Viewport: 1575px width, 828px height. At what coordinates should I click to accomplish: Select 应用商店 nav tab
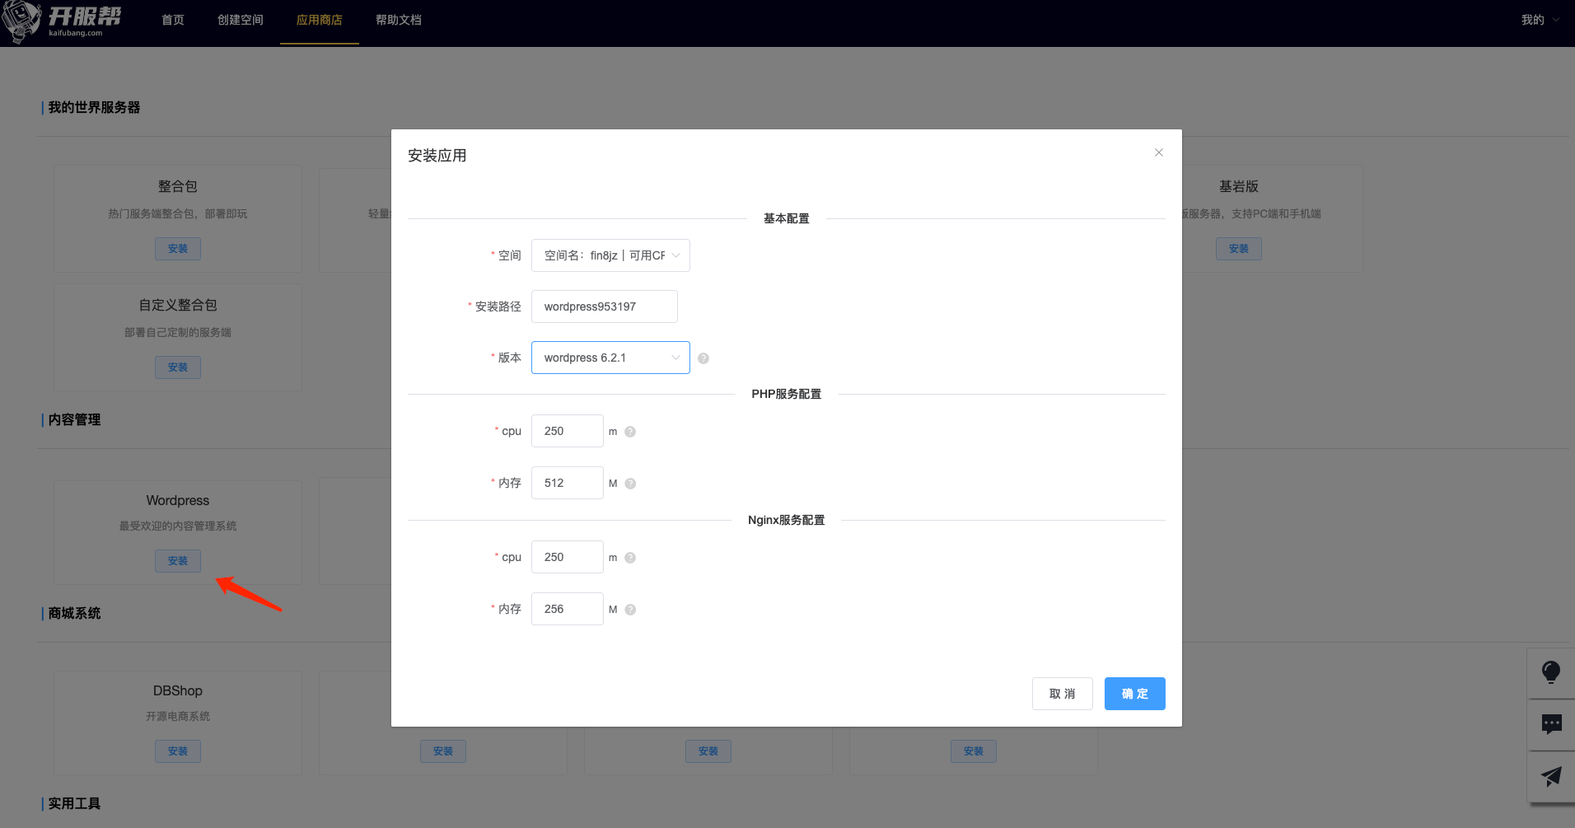coord(320,20)
